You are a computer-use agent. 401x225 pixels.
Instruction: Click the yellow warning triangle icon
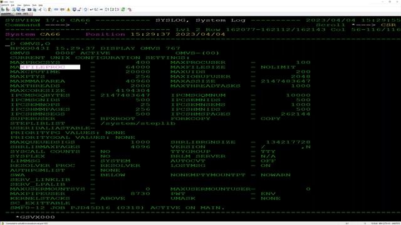pos(68,9)
